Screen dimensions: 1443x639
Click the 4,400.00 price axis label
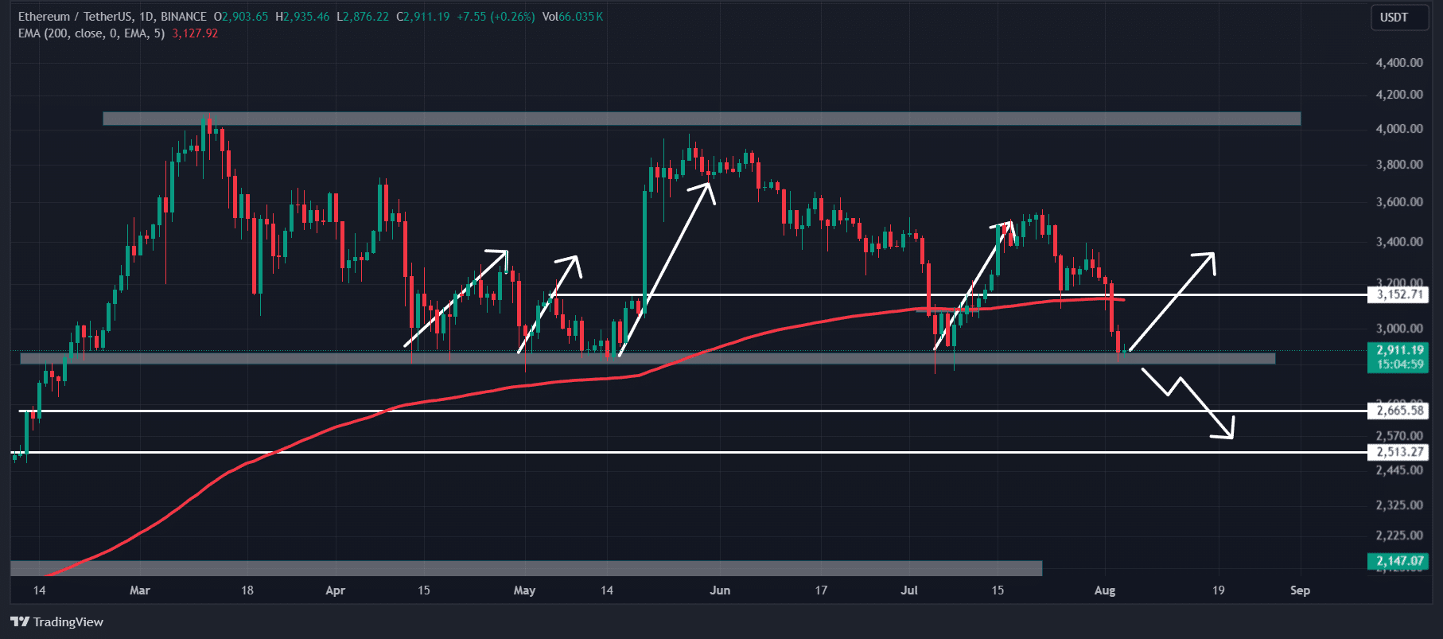(x=1399, y=63)
